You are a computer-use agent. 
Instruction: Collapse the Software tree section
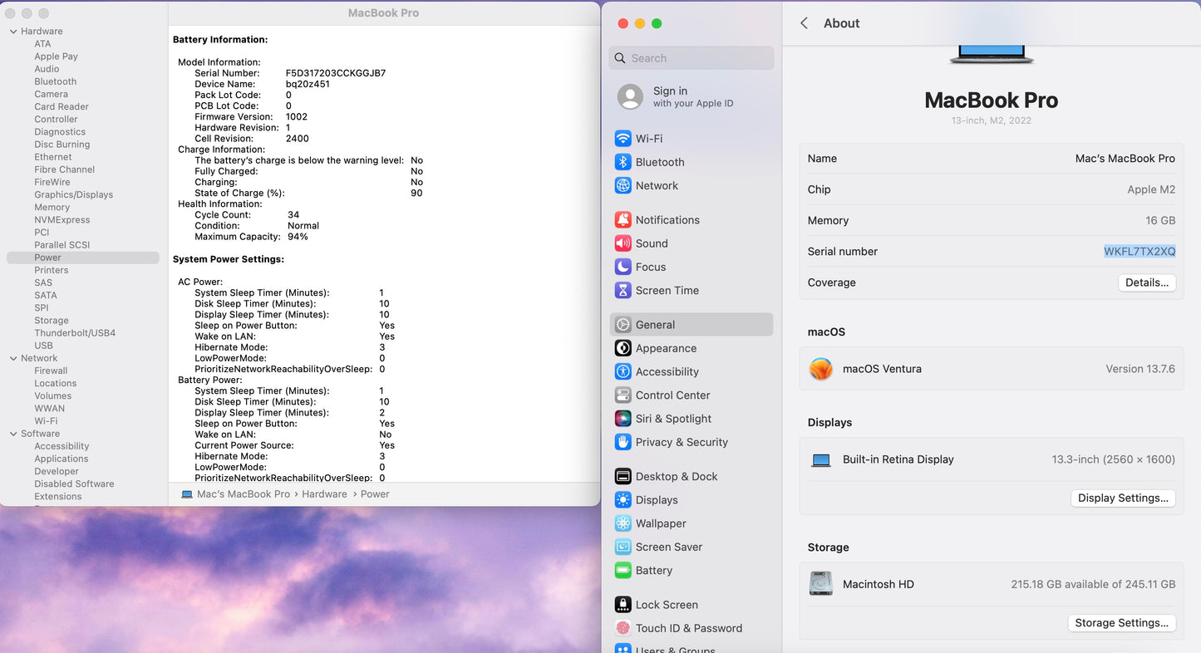click(13, 434)
